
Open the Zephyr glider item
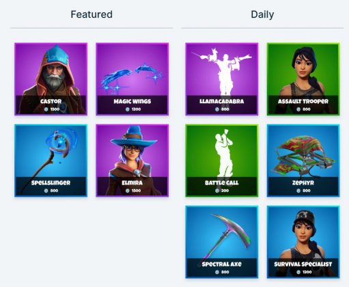point(303,161)
